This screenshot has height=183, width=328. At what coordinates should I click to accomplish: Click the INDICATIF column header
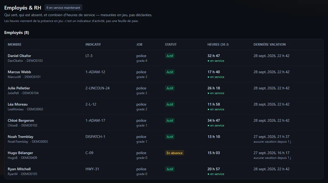[x=93, y=45]
